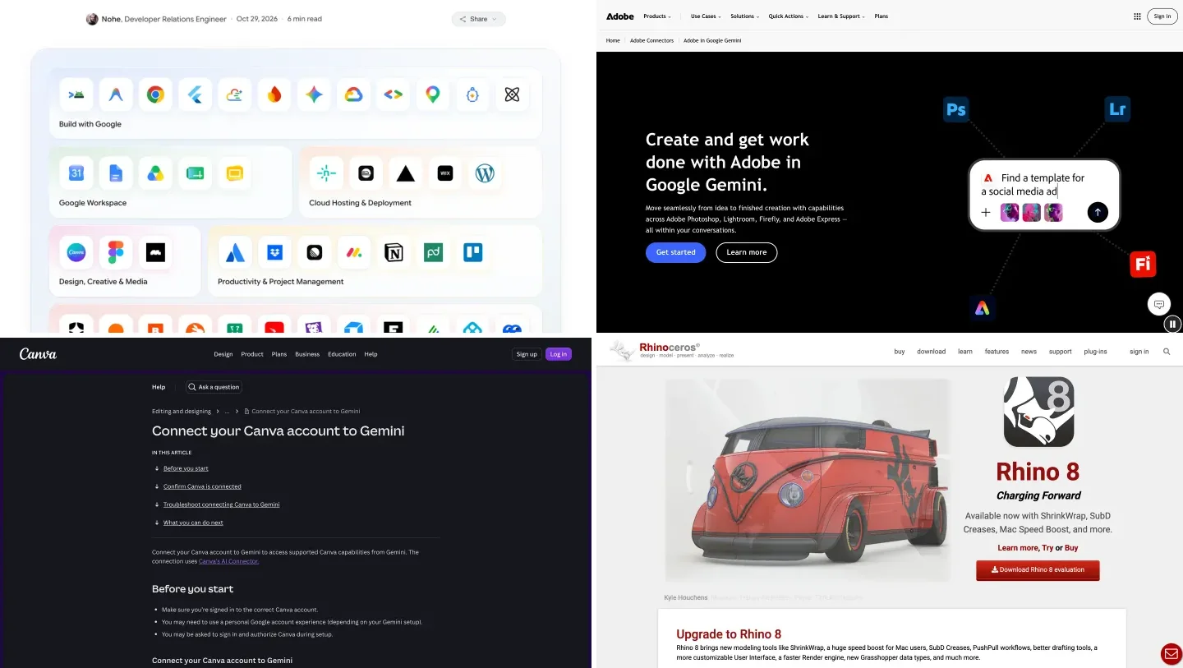Click the Adobe Sign in button
This screenshot has height=668, width=1183.
(x=1162, y=16)
